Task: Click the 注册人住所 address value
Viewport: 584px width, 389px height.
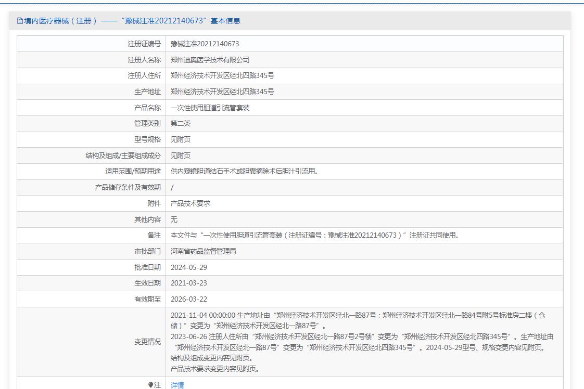Action: click(x=222, y=76)
